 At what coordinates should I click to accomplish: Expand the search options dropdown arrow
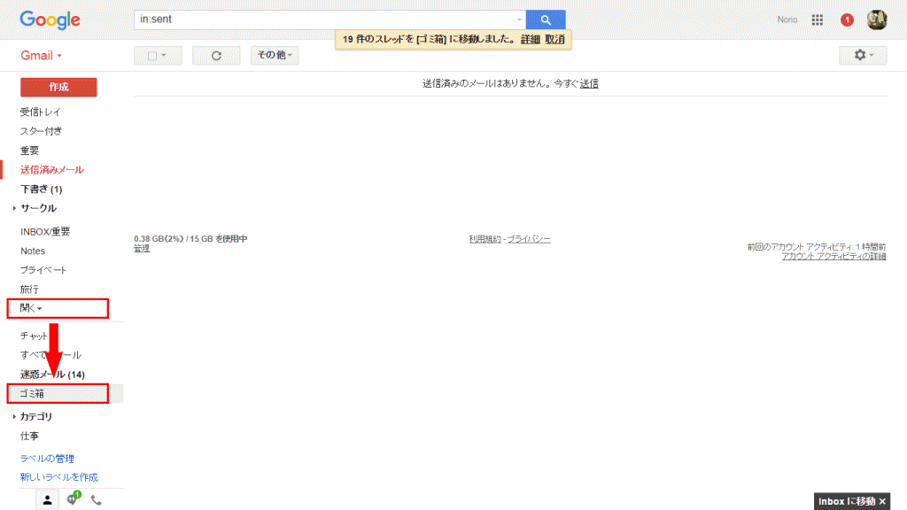519,19
